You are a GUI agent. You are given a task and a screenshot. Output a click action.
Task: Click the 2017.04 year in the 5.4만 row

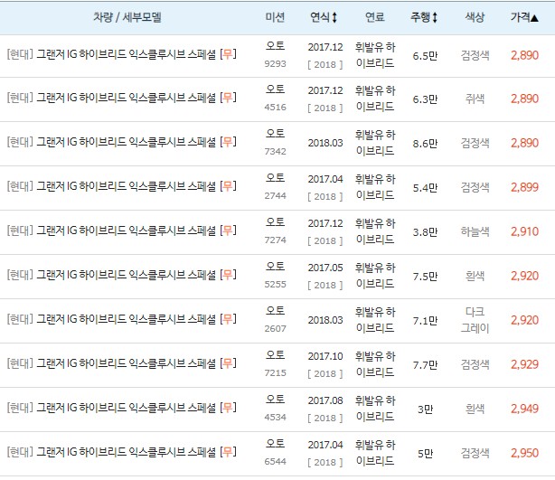[325, 179]
